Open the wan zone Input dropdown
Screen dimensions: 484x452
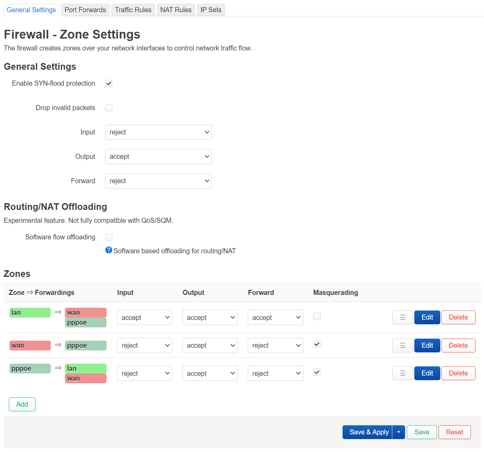(145, 345)
